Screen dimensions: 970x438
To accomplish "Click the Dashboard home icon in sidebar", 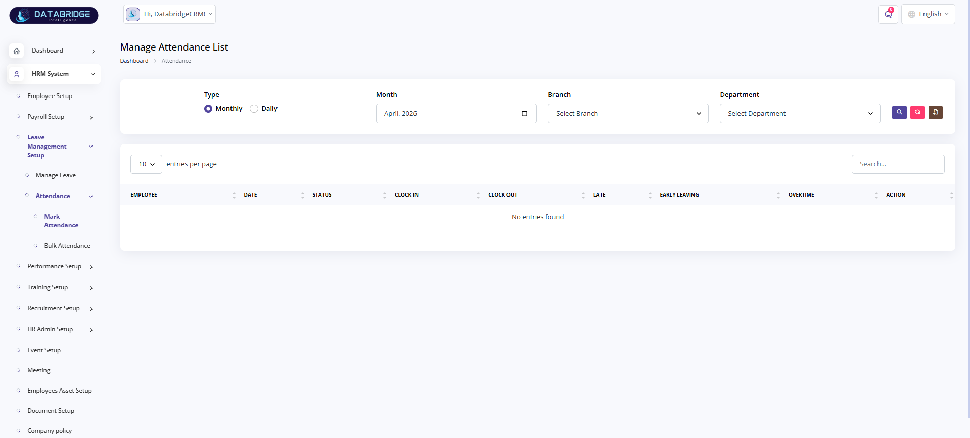I will point(17,51).
